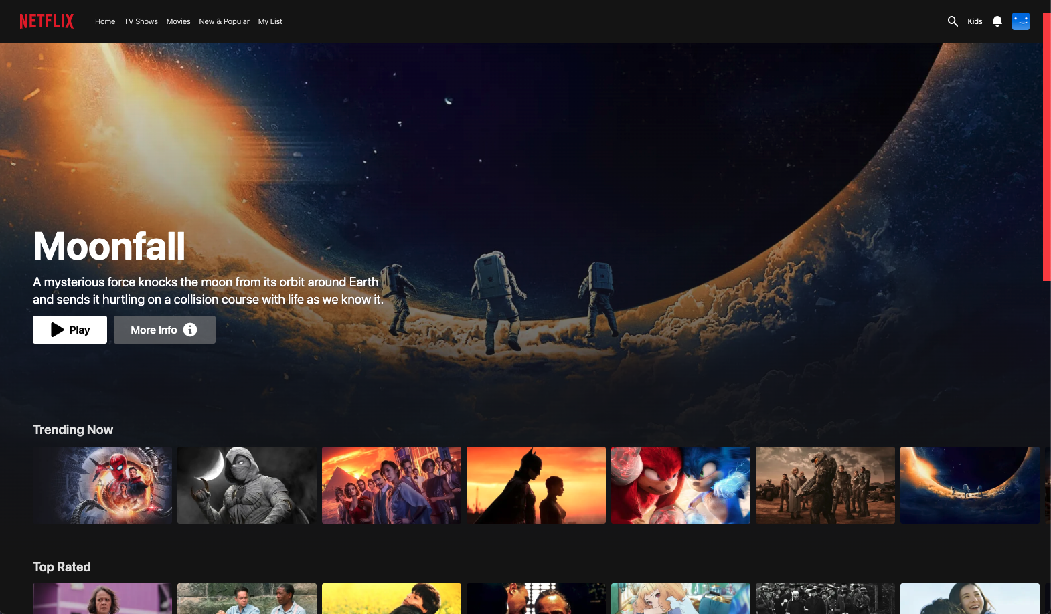Click the red page scrollbar thumb
This screenshot has width=1051, height=614.
1047,146
